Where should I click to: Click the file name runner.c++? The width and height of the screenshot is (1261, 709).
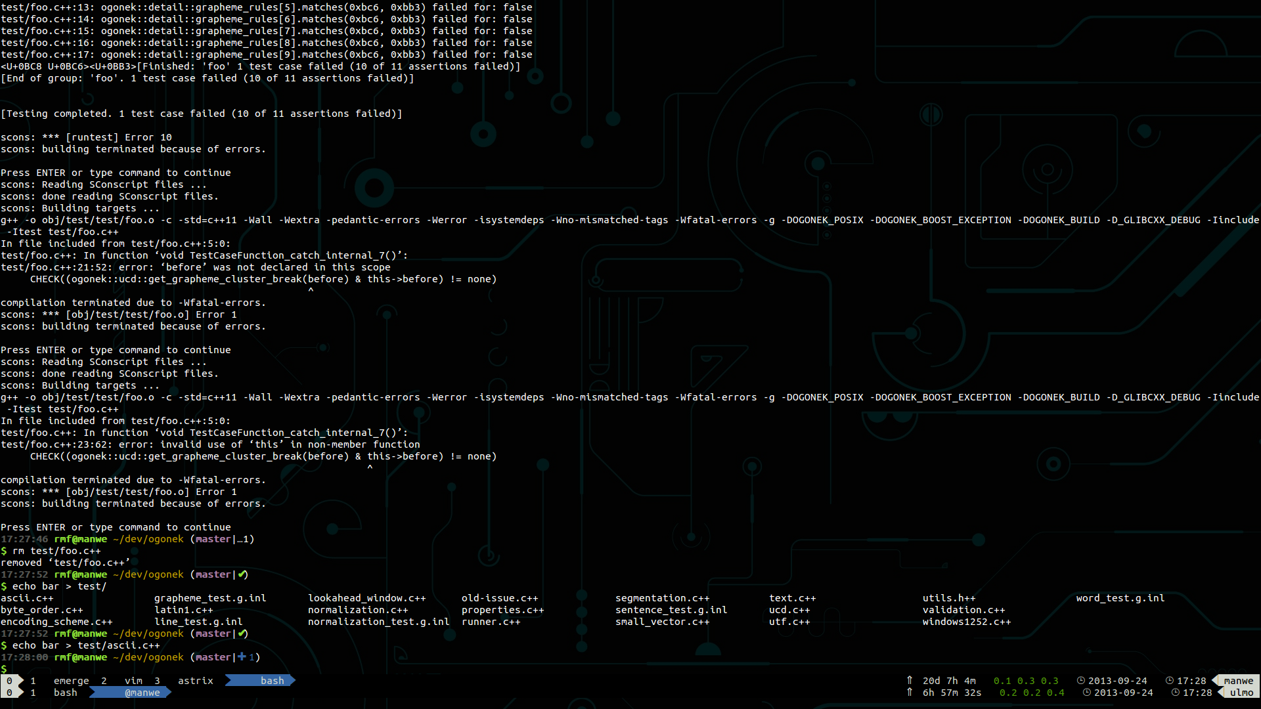tap(491, 622)
